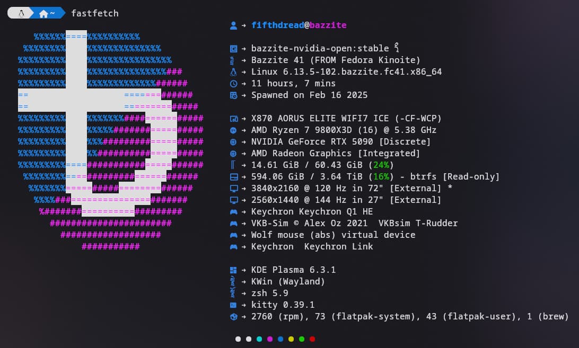Click the first white color dot

pyautogui.click(x=238, y=339)
